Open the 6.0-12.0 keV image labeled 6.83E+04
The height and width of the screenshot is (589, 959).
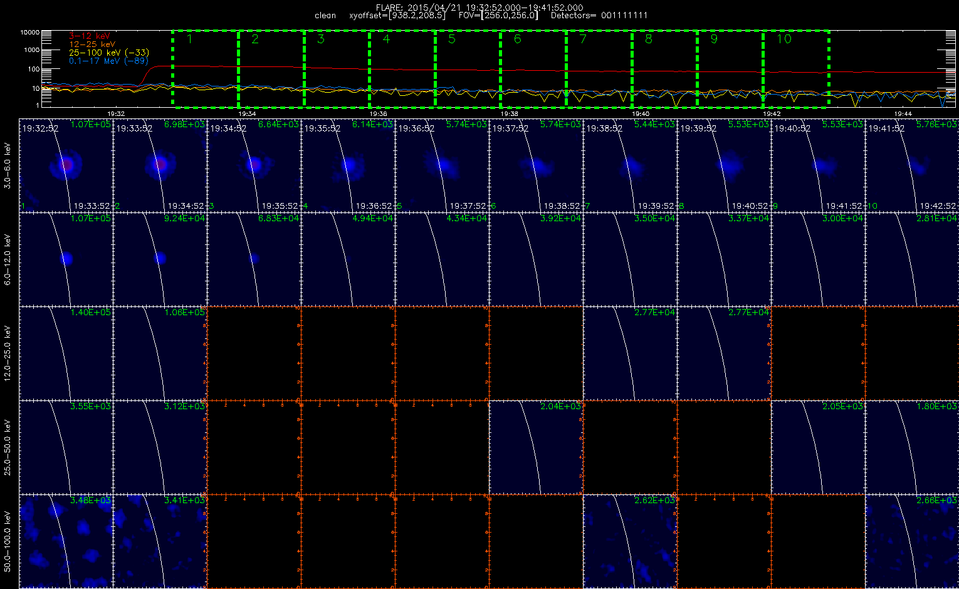point(254,259)
